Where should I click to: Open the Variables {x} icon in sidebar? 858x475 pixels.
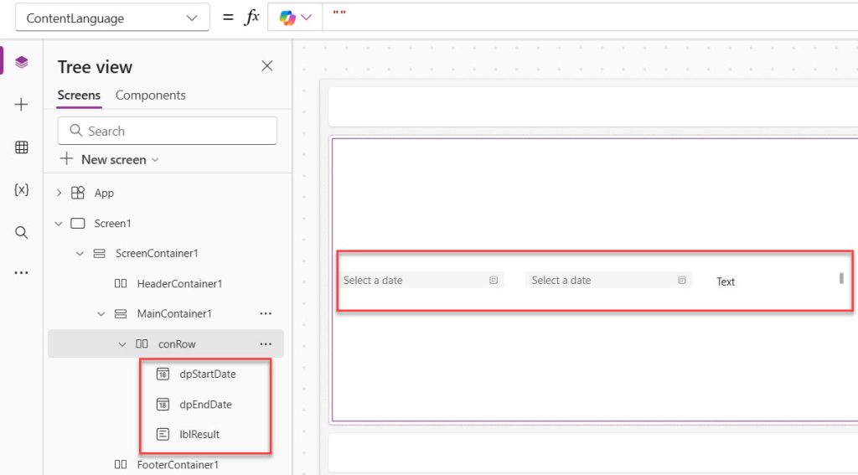tap(21, 189)
